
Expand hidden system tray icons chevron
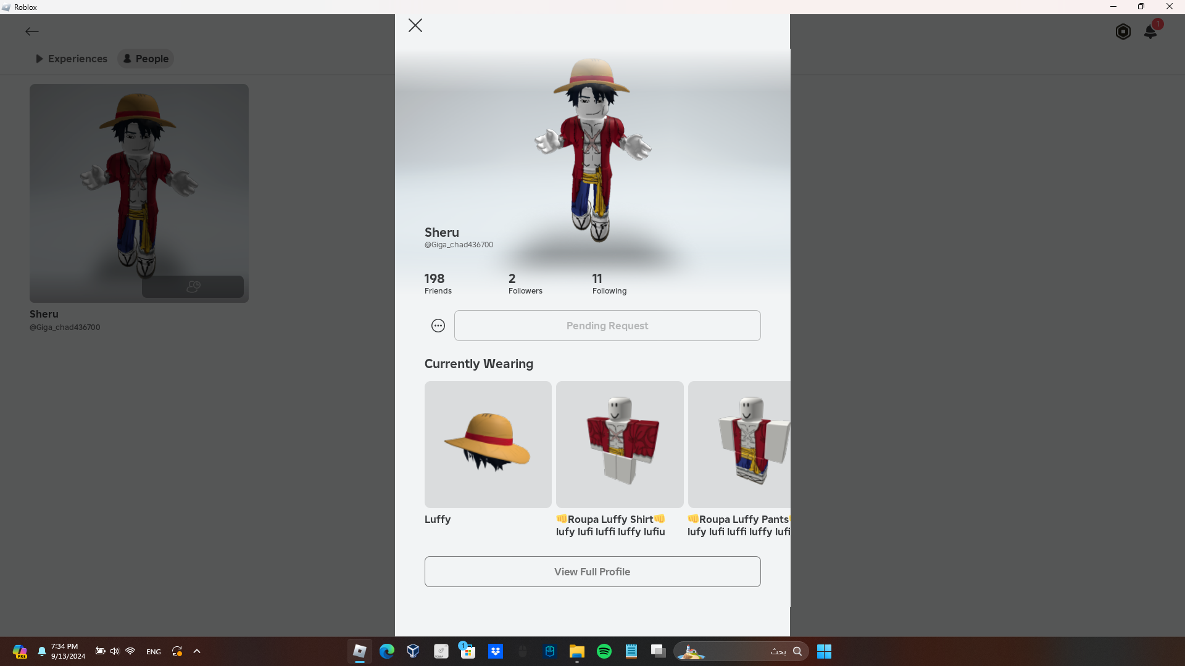(x=197, y=651)
